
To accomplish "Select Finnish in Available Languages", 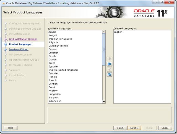I will (75, 77).
